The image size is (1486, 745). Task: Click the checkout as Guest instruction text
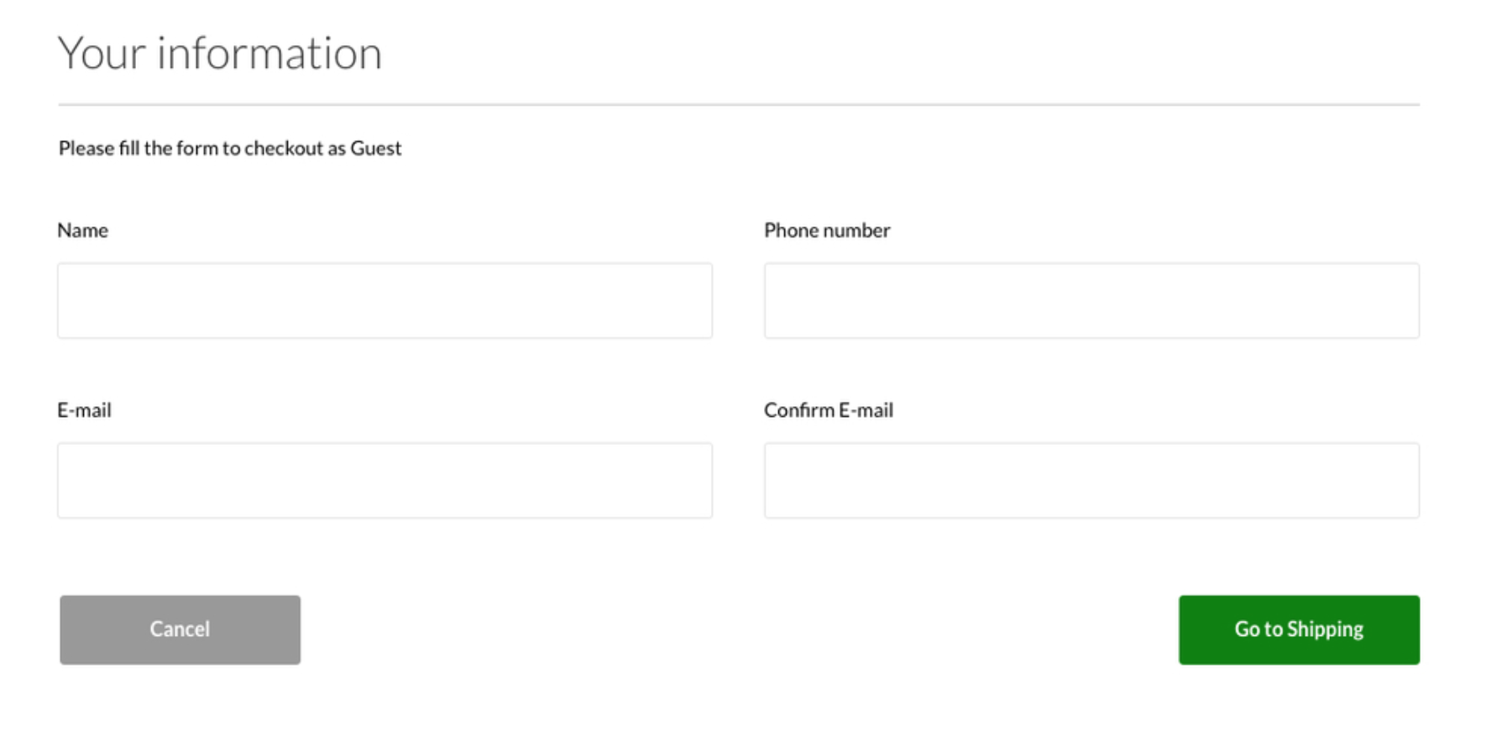point(230,148)
